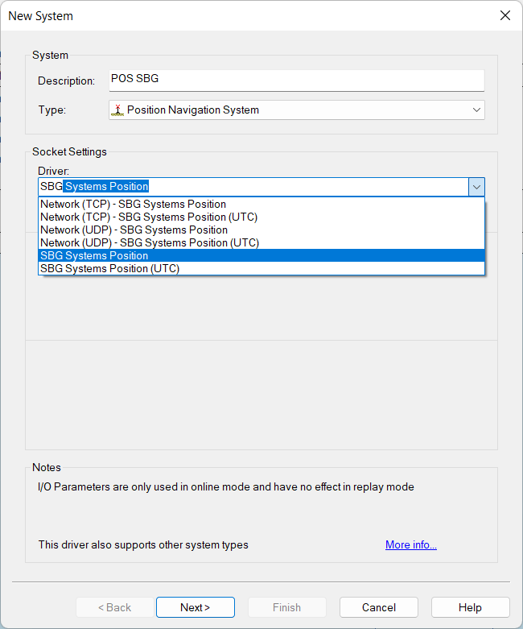
Task: Open Help for this dialog
Action: tap(470, 607)
